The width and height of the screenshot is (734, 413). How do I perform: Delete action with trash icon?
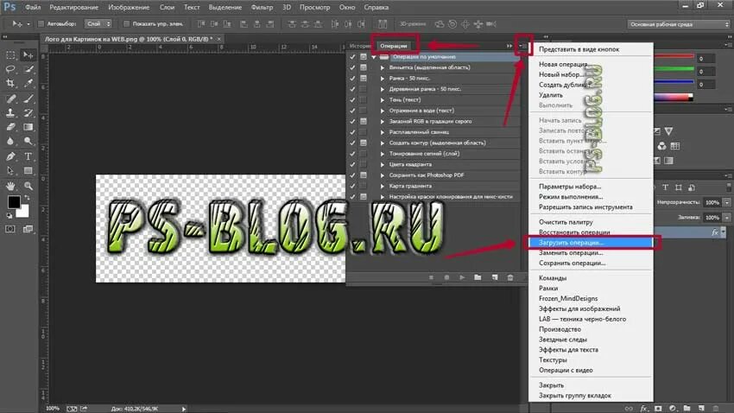[x=510, y=277]
